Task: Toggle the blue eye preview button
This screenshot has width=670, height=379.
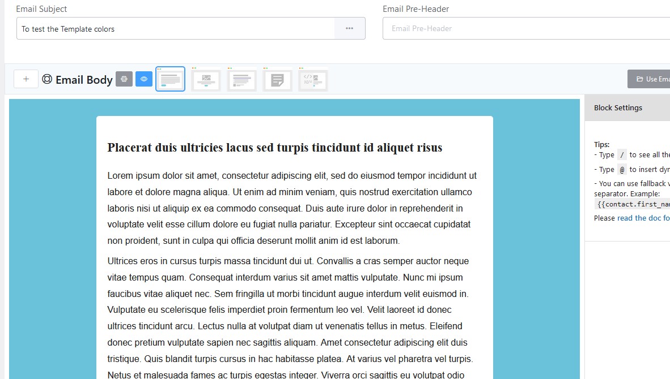Action: pyautogui.click(x=144, y=79)
